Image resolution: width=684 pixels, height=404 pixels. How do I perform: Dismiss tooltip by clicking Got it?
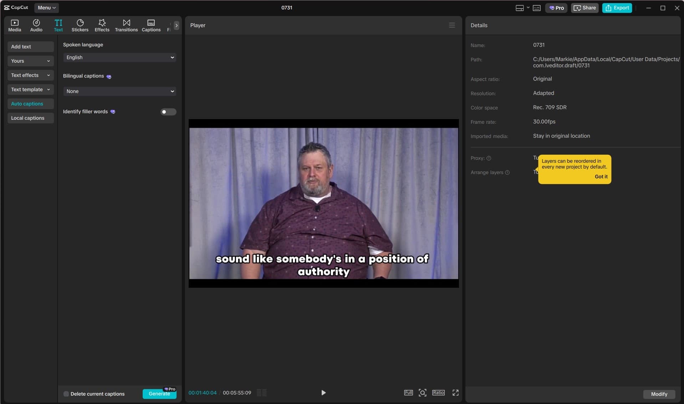click(x=601, y=176)
